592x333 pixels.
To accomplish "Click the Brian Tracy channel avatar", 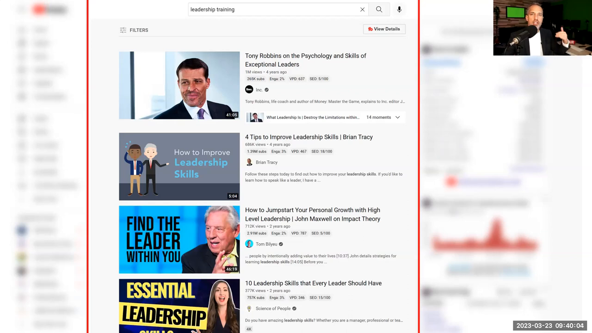I will (249, 162).
